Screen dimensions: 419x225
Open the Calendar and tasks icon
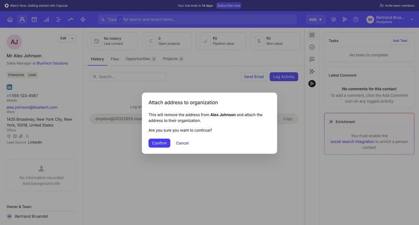(x=34, y=20)
